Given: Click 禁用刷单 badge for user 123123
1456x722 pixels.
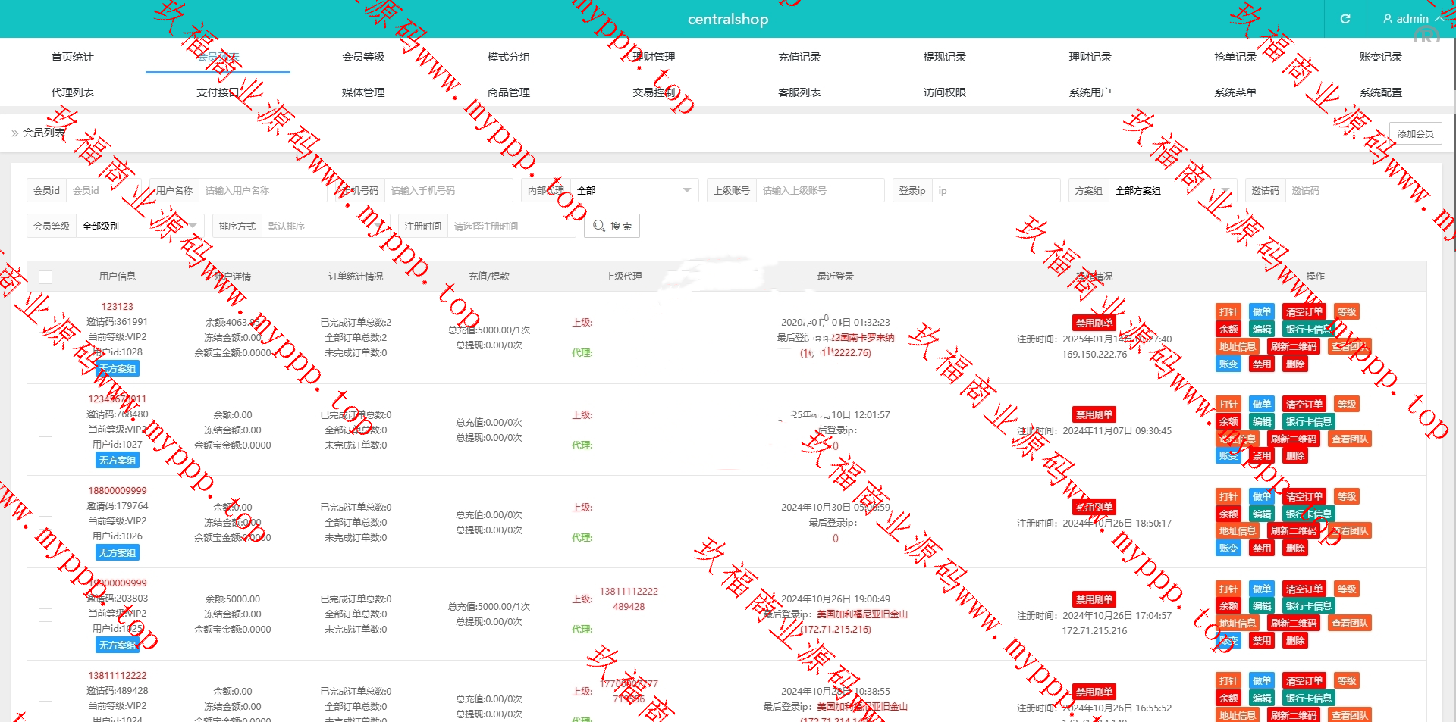Looking at the screenshot, I should [1094, 323].
